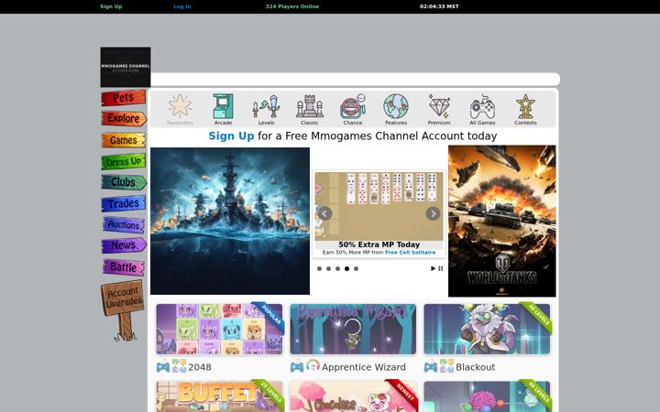Select the third carousel dot
The height and width of the screenshot is (412, 660).
[x=337, y=268]
